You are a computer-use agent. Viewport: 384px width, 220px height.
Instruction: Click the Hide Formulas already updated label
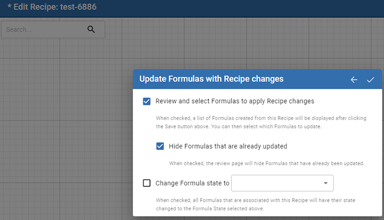click(x=228, y=146)
